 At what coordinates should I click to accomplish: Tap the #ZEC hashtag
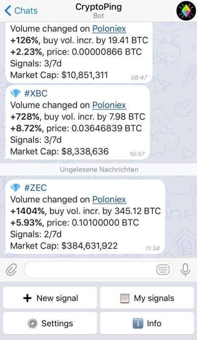pyautogui.click(x=36, y=188)
